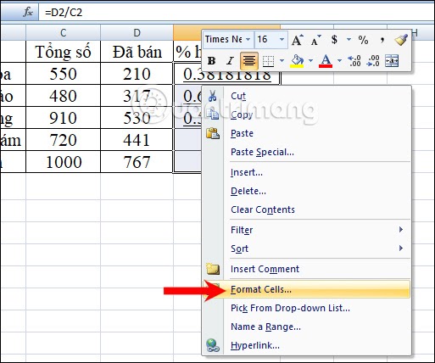Toggle bold in the mini toolbar
This screenshot has height=363, width=435.
(x=211, y=61)
